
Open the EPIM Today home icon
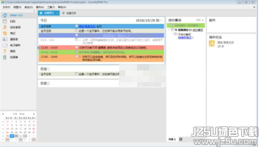pos(5,15)
